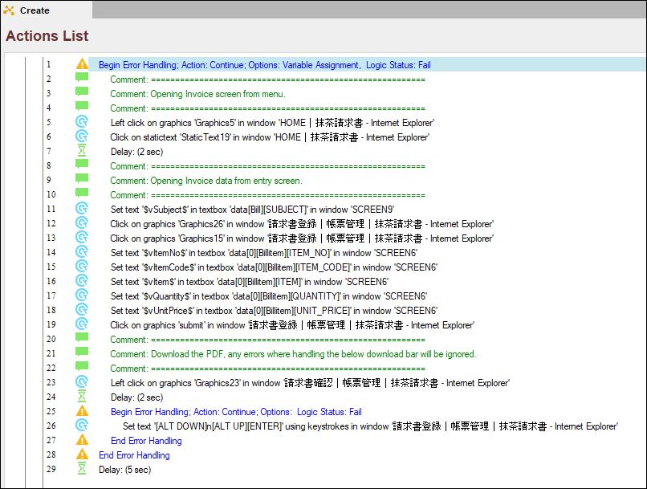Click the action icon on line 11
The width and height of the screenshot is (647, 489).
(x=82, y=210)
